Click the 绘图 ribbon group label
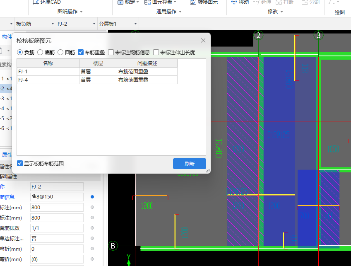Viewport: 351px width, 266px height. [339, 12]
